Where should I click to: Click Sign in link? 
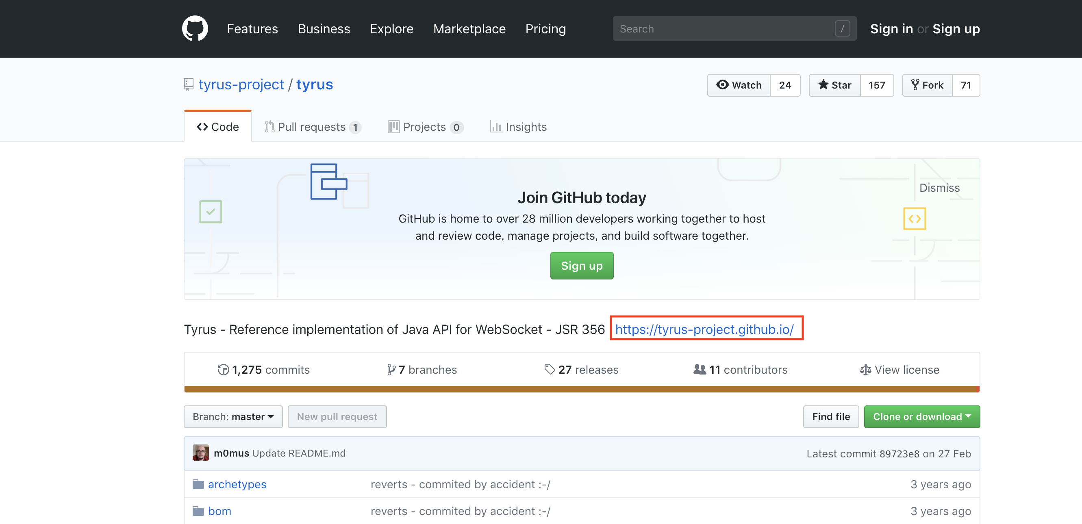pos(891,28)
